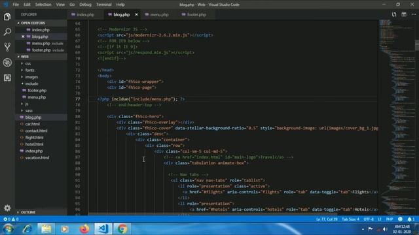This screenshot has width=419, height=235.
Task: Open the feedback smiley icon
Action: point(400,219)
